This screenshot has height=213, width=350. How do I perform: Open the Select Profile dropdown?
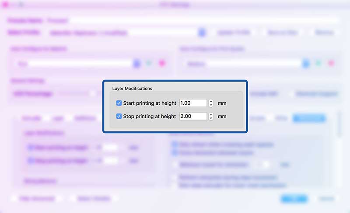202,33
